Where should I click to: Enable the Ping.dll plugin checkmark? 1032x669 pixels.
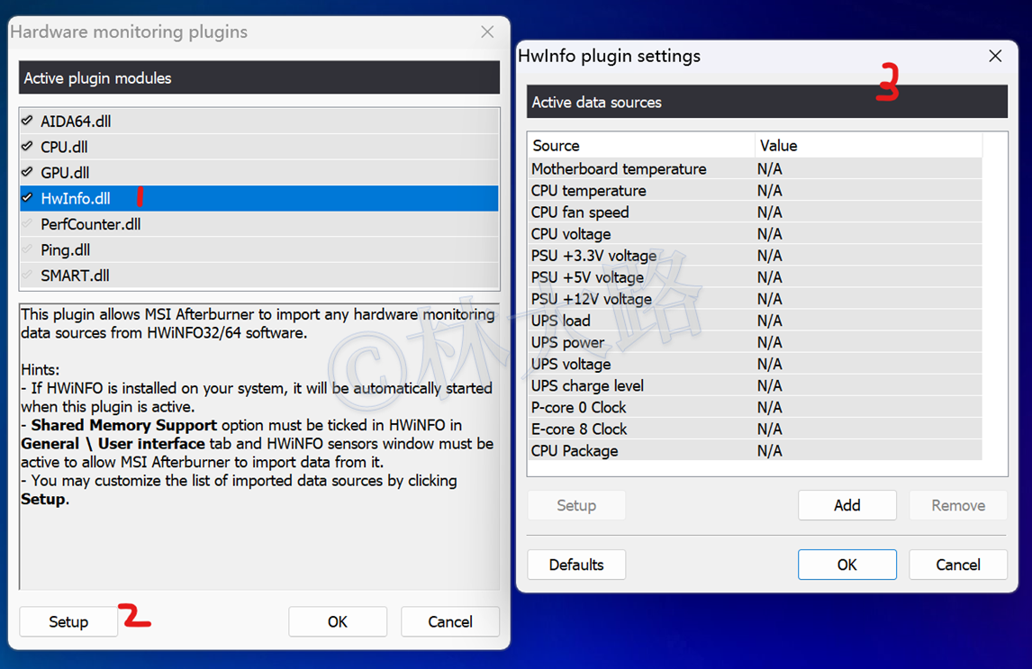[27, 249]
